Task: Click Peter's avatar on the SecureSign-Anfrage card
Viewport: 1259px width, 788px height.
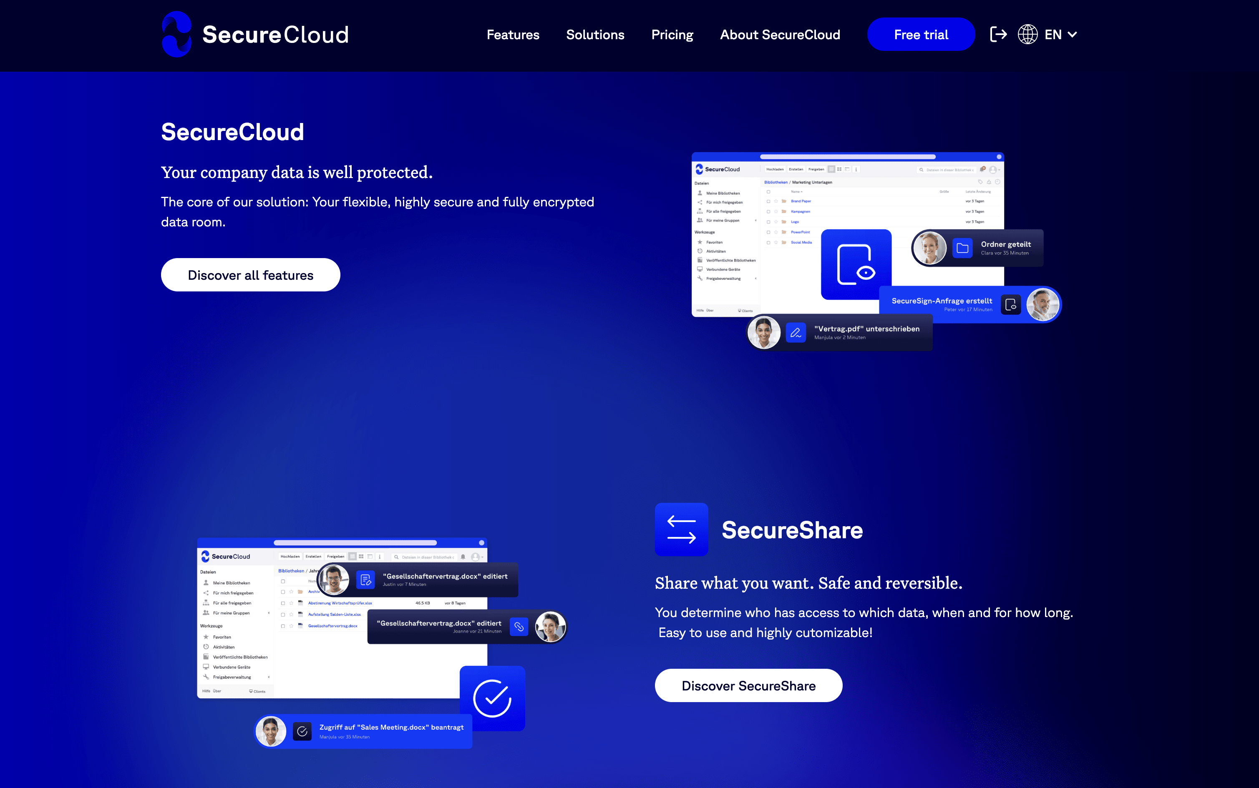Action: point(1042,304)
